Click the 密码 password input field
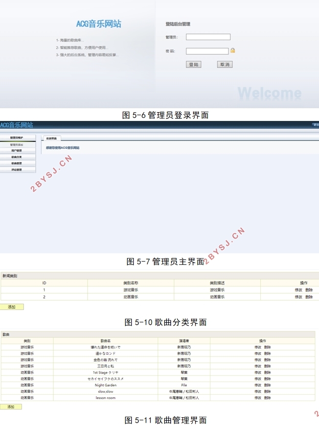The height and width of the screenshot is (428, 319). (207, 51)
